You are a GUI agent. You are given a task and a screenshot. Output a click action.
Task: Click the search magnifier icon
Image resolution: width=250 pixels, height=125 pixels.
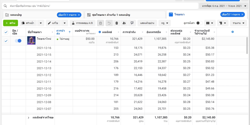5,6
